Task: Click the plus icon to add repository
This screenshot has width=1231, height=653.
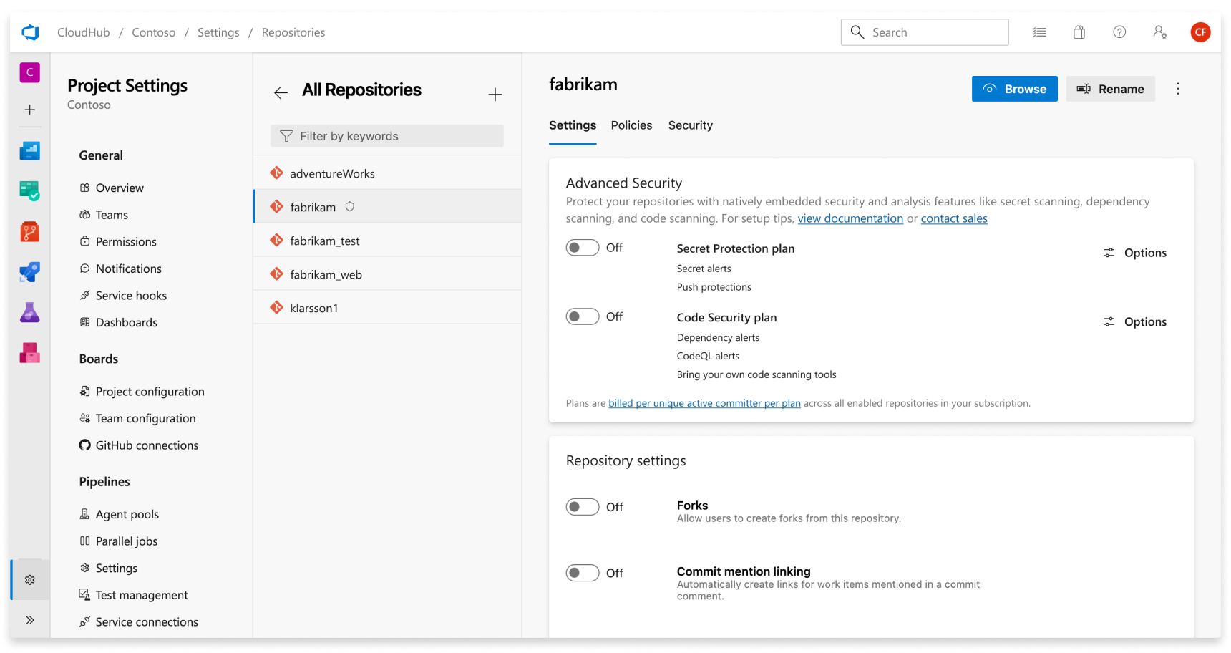Action: [495, 95]
